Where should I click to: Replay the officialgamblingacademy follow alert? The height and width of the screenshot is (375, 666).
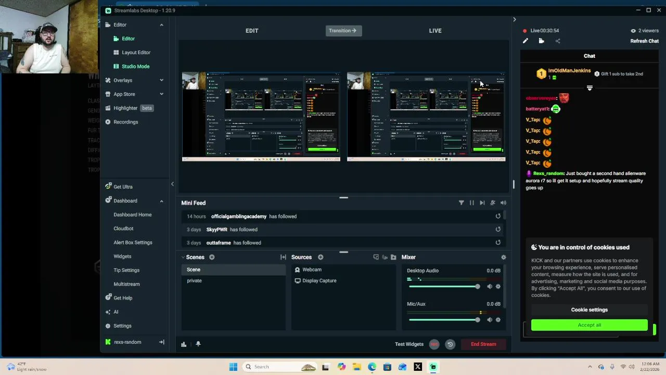(x=498, y=216)
